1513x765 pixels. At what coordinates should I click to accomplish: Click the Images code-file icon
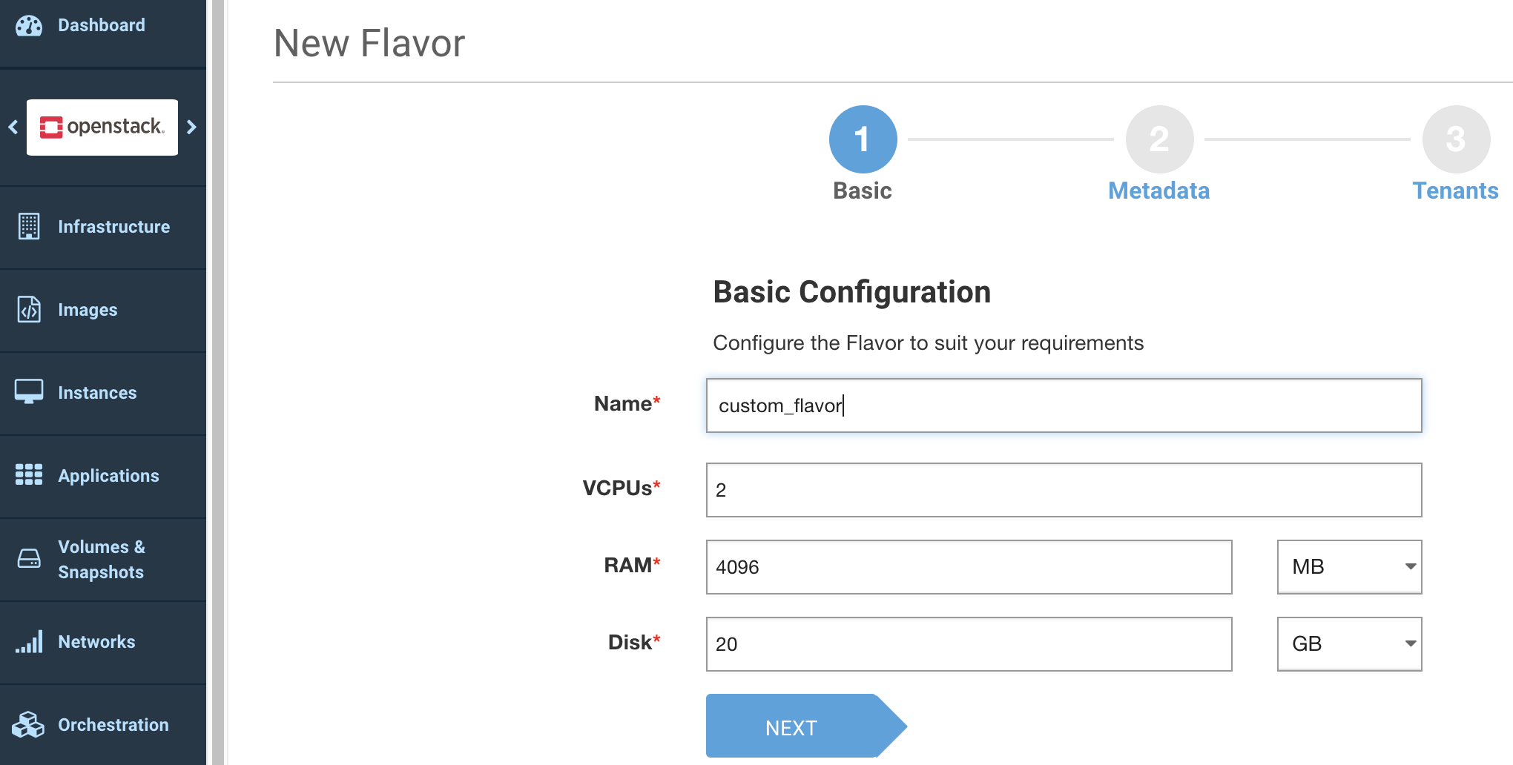pyautogui.click(x=29, y=309)
